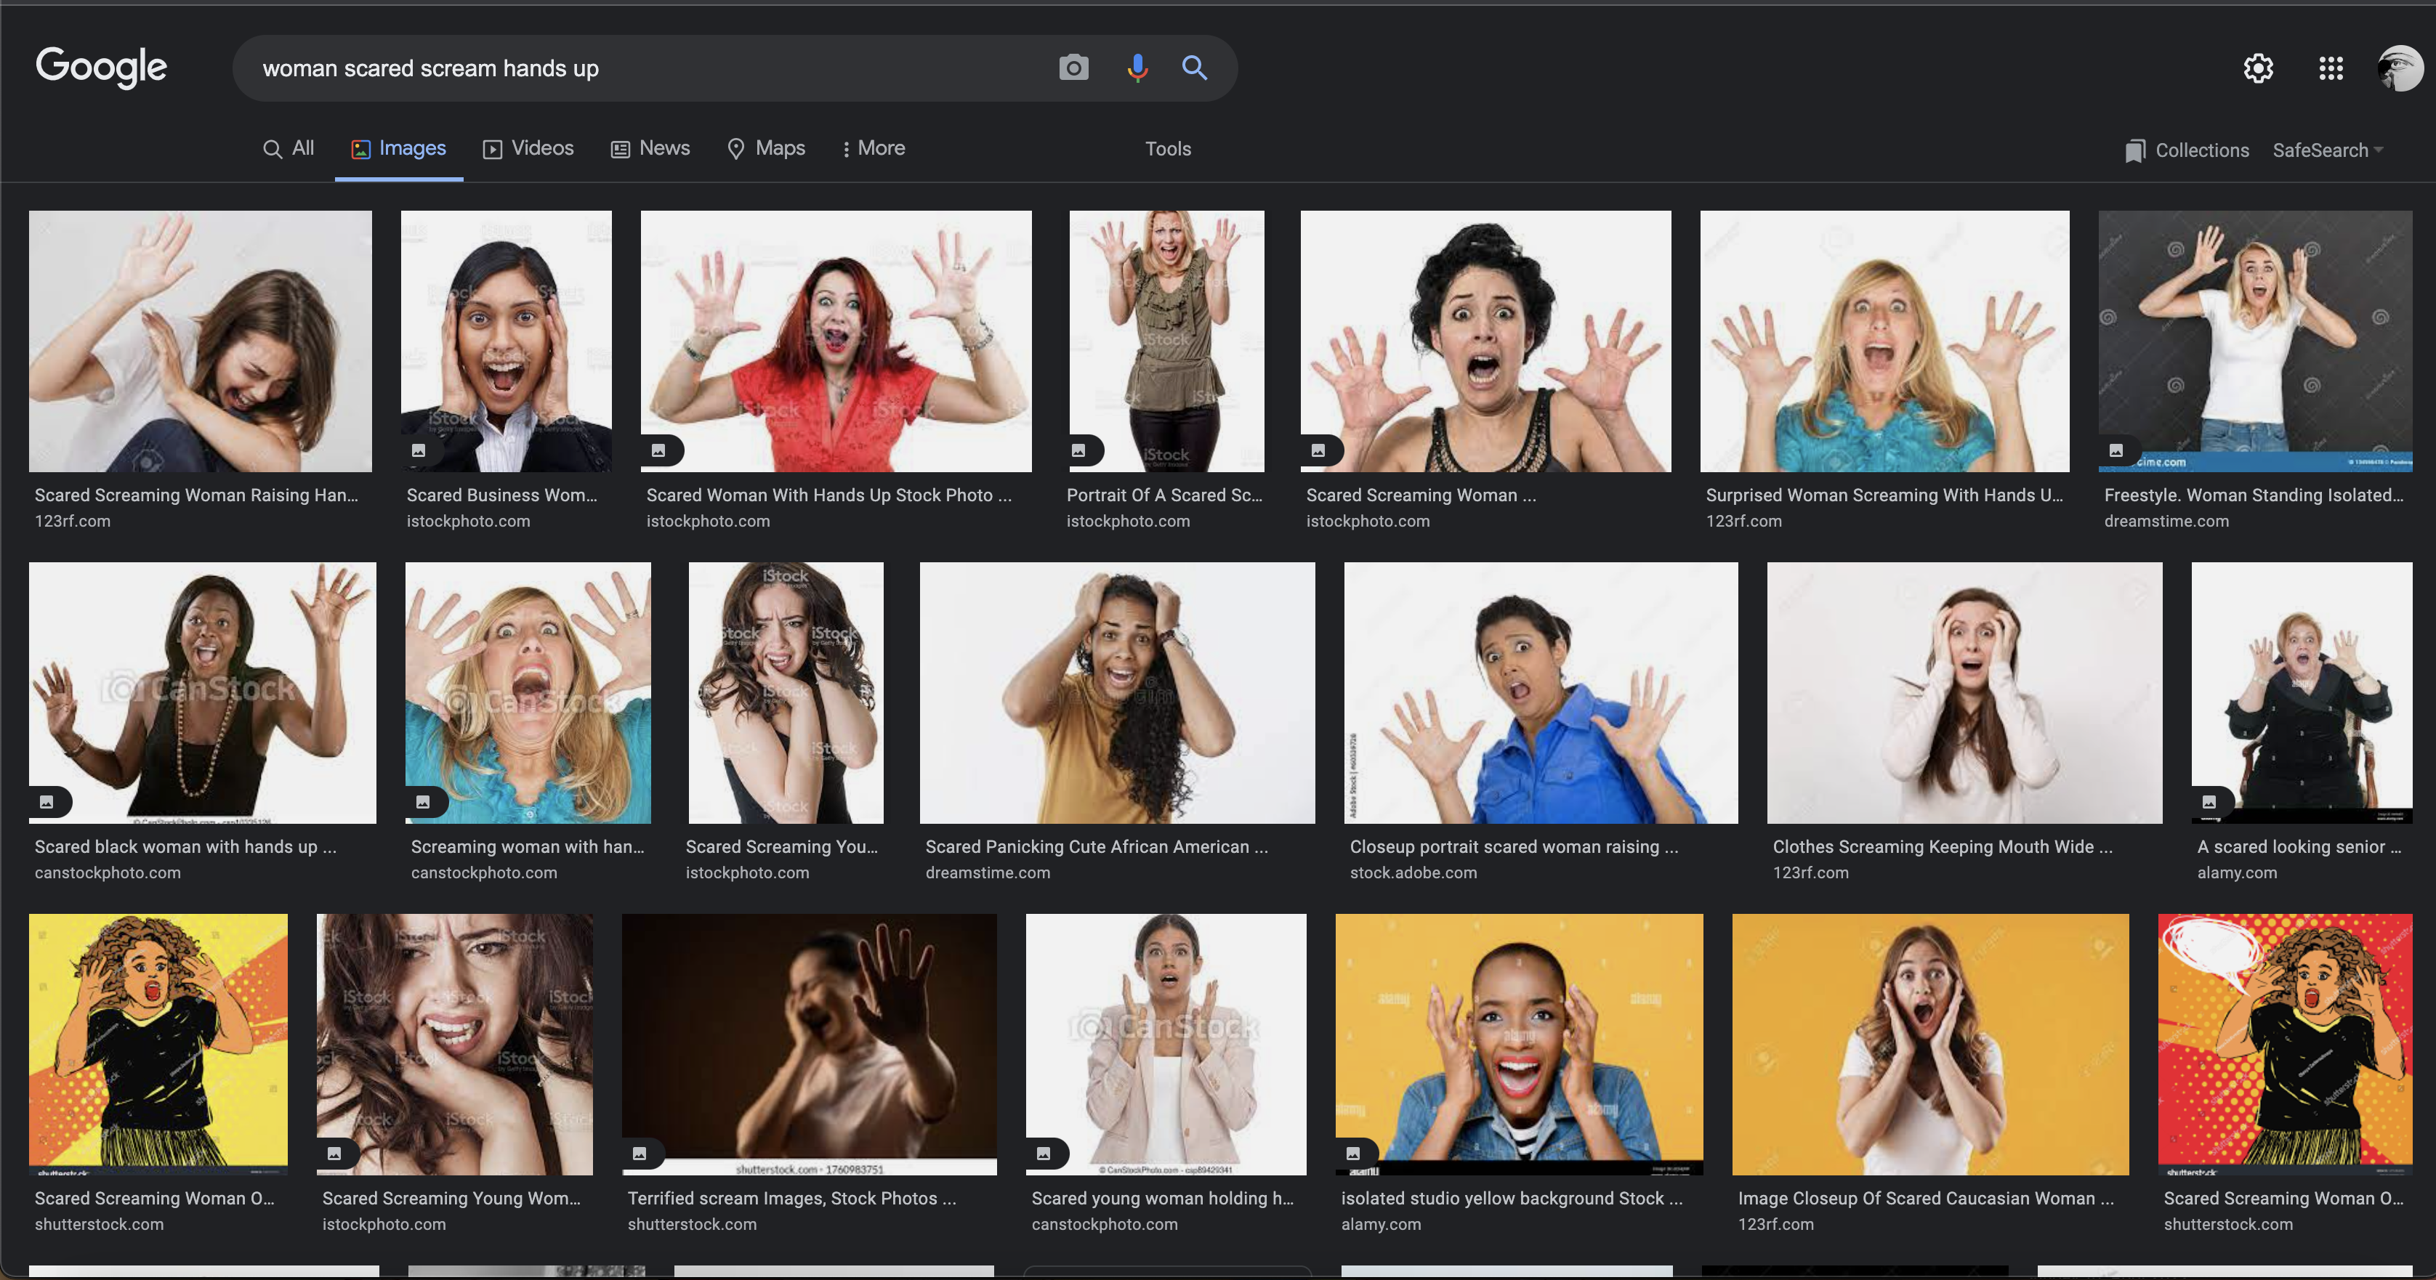Click 'Scared Screaming Woman ...' title under black-haired woman
This screenshot has width=2436, height=1280.
tap(1420, 495)
